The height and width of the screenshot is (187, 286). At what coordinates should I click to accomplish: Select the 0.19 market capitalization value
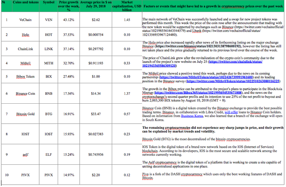coord(127,154)
